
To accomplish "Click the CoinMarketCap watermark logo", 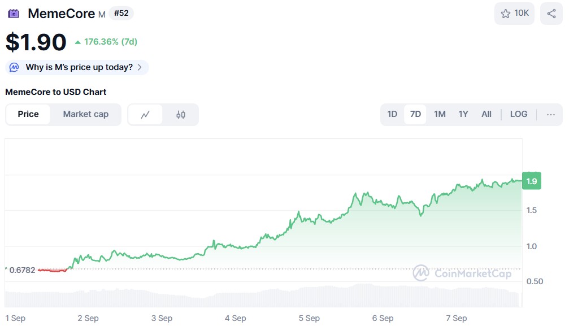I will 422,273.
